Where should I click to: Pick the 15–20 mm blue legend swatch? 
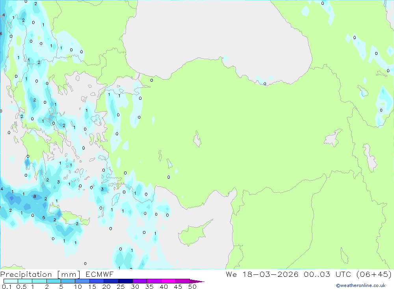coord(97,281)
